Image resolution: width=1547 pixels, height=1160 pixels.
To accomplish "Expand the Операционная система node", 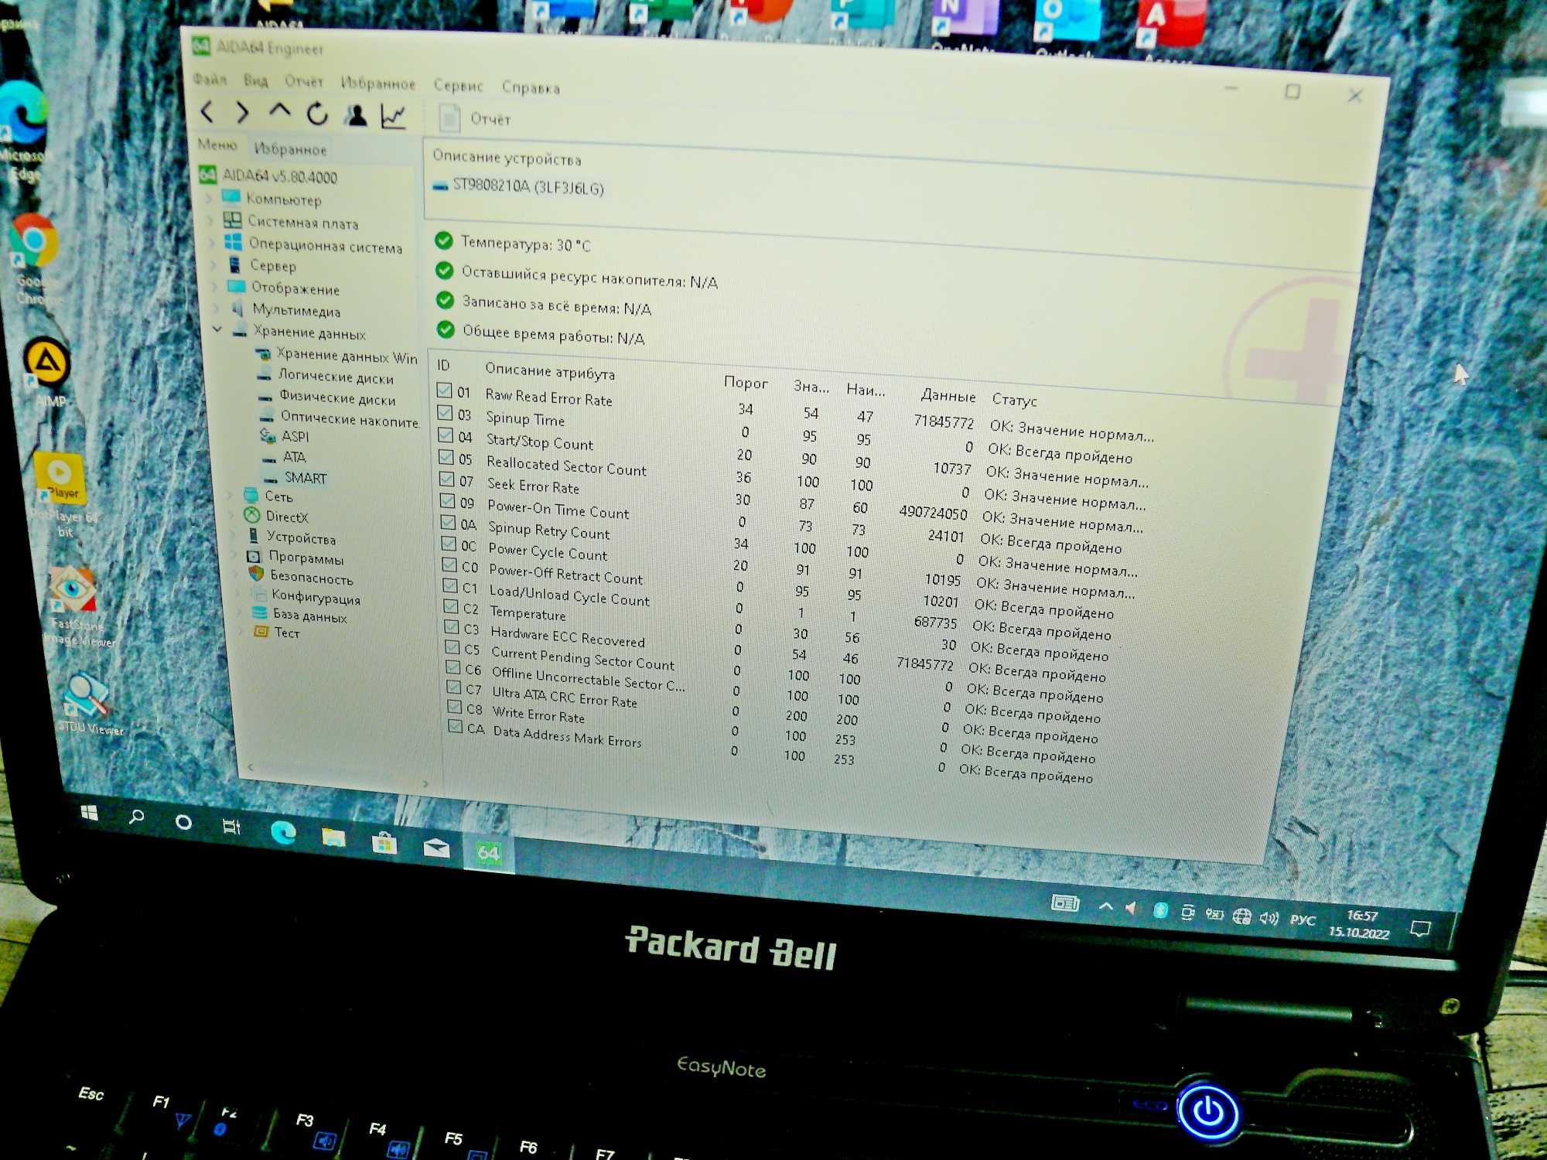I will tap(212, 244).
